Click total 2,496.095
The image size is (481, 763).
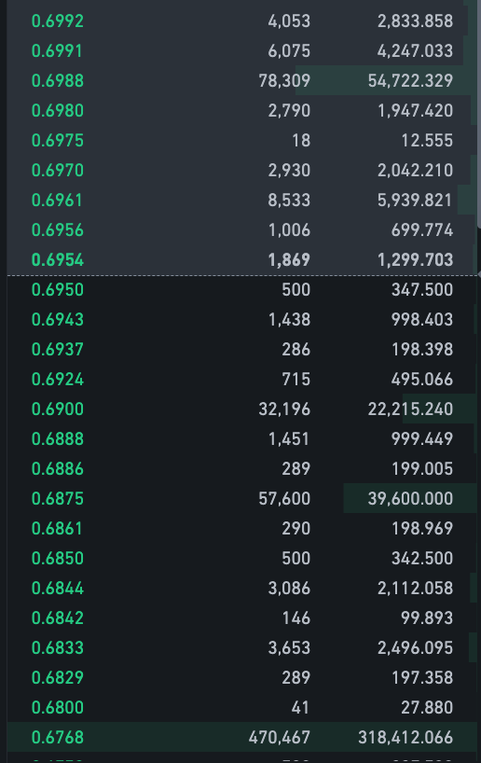416,647
